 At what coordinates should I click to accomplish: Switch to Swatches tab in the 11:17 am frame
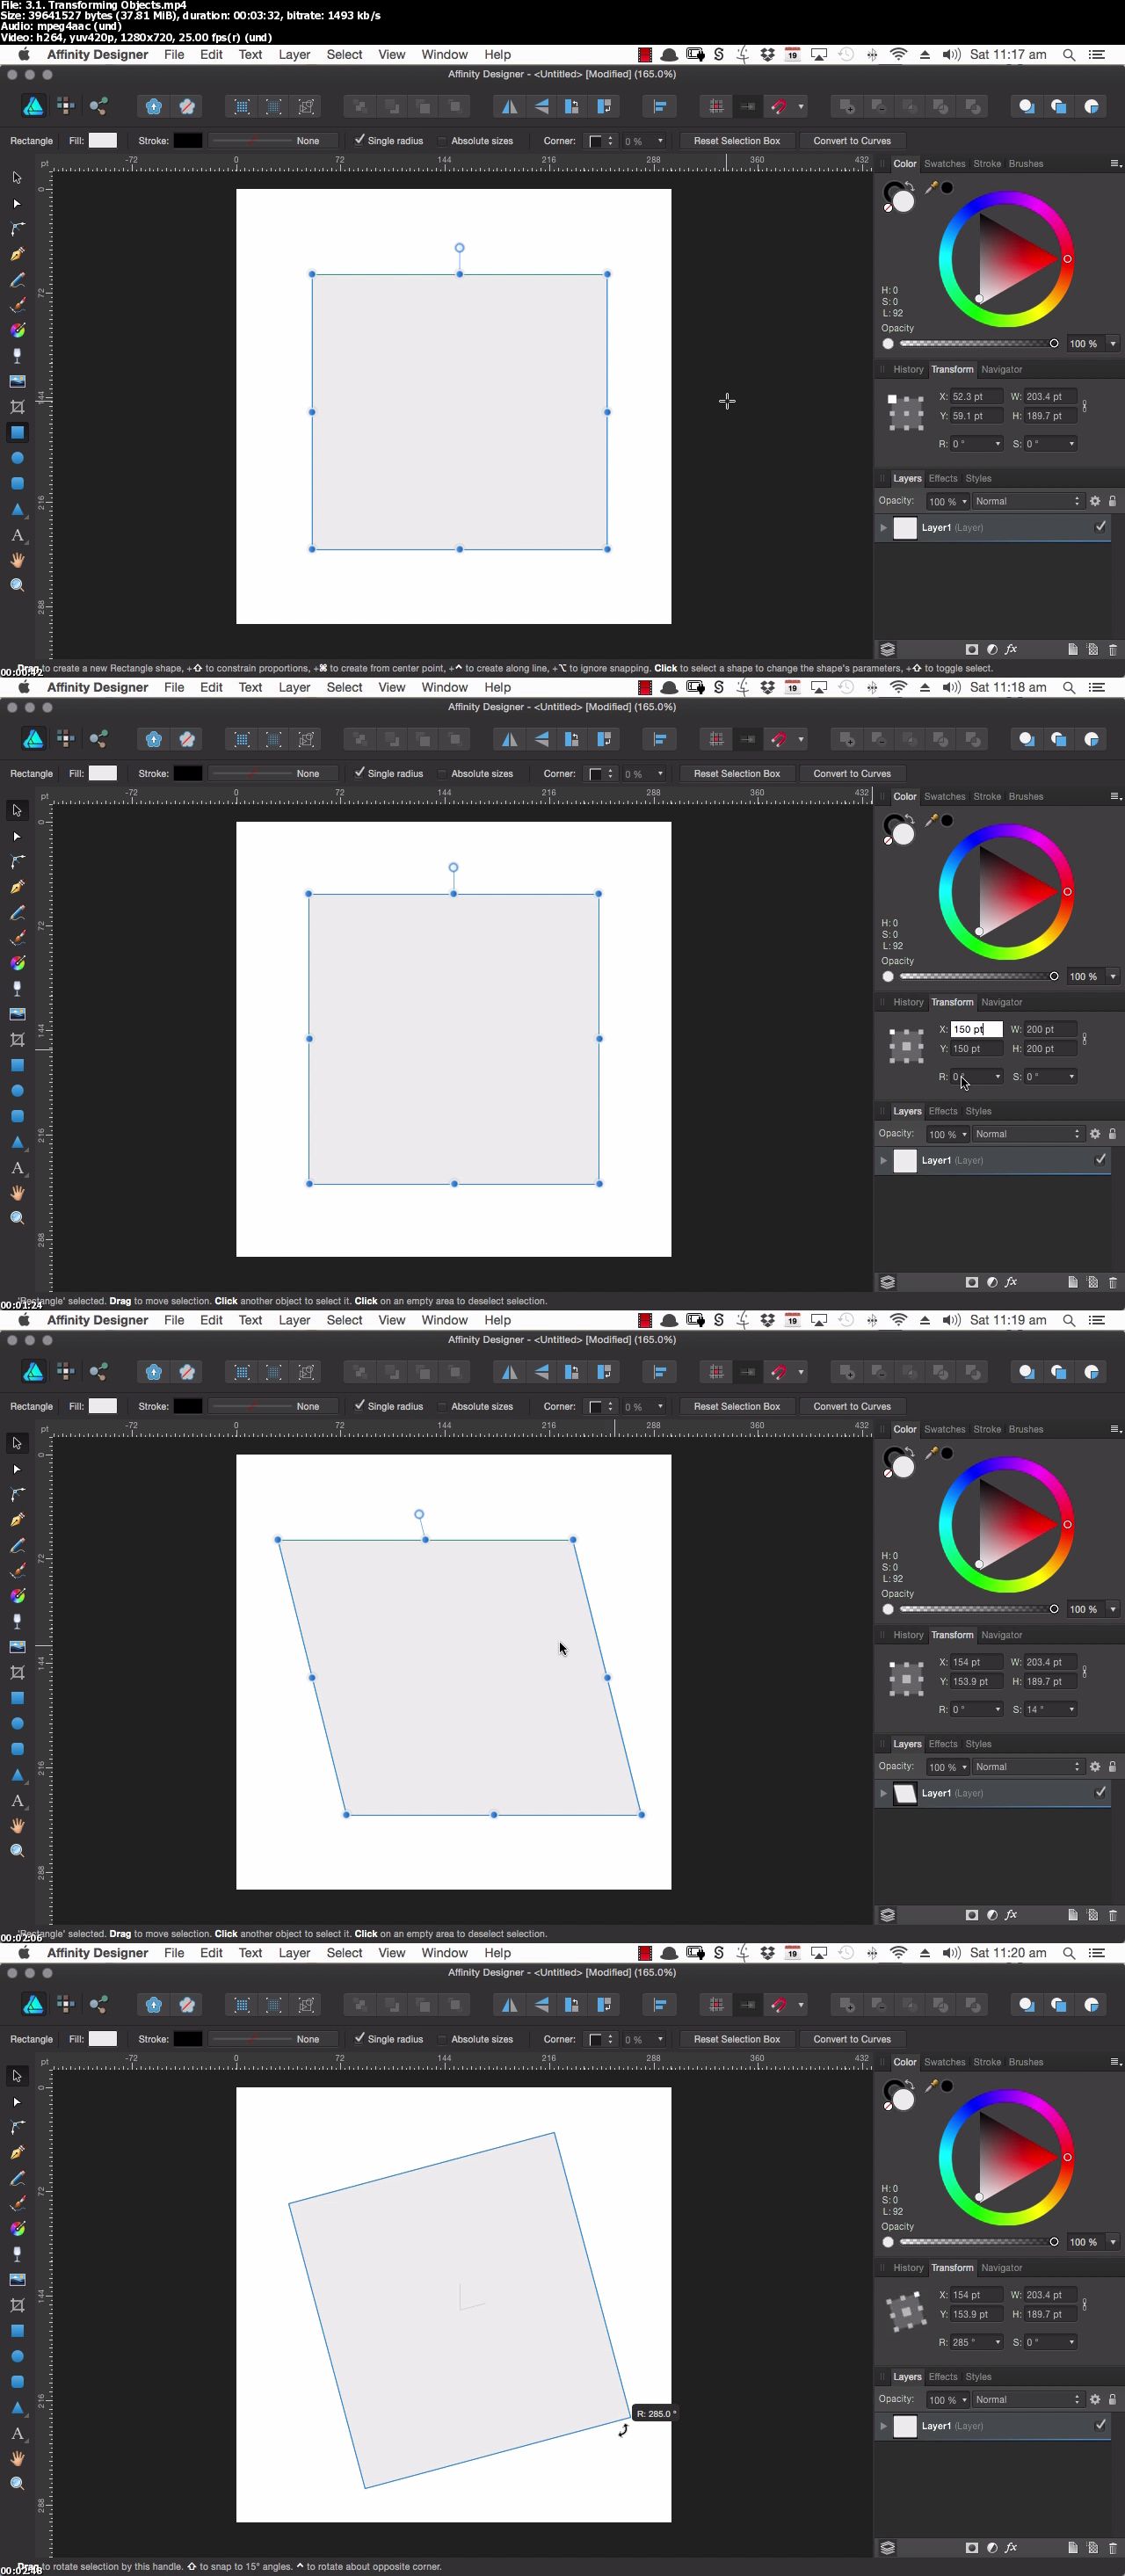pyautogui.click(x=944, y=164)
